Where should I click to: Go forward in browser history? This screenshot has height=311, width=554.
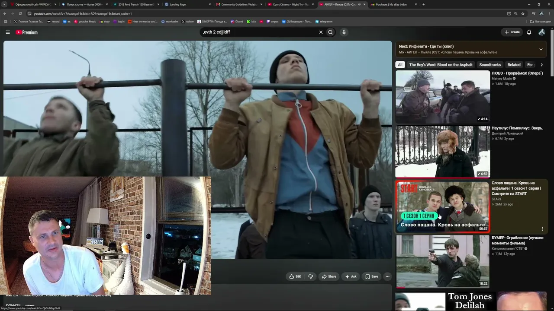[13, 13]
